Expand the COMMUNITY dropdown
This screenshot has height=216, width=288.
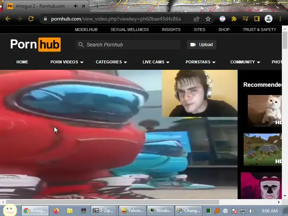pyautogui.click(x=245, y=62)
